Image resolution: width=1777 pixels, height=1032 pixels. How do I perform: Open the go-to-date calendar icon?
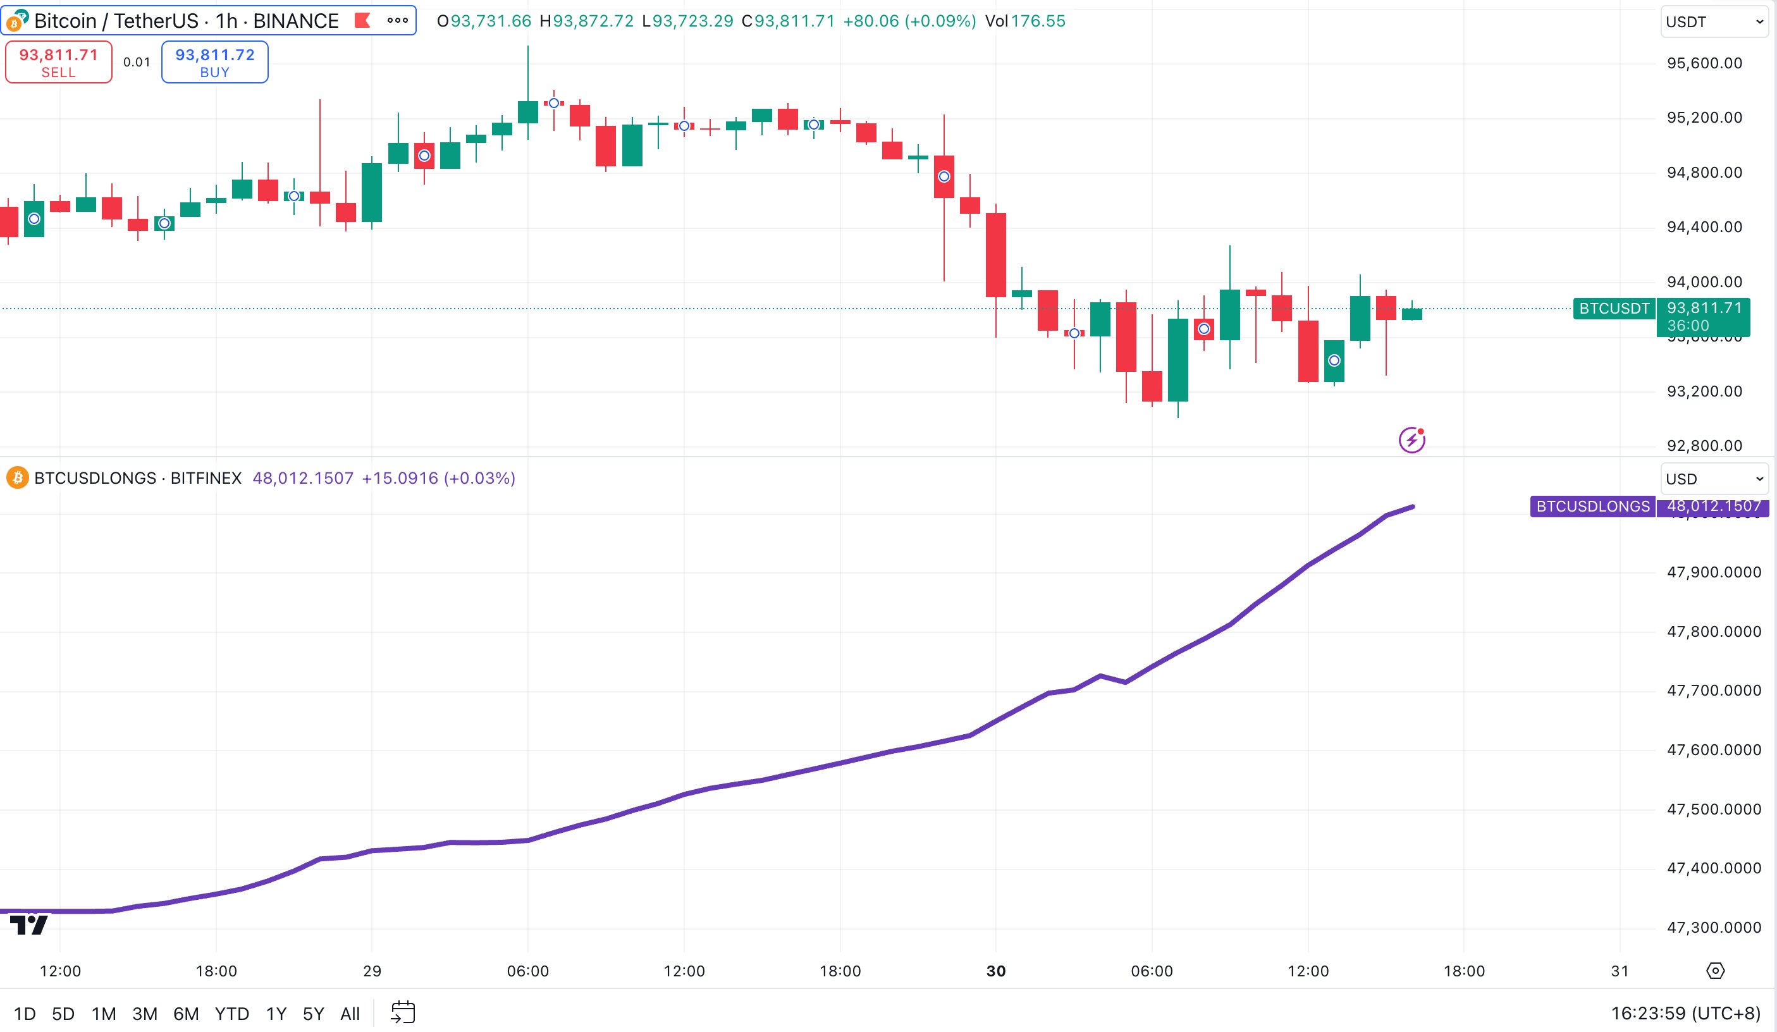click(403, 1013)
